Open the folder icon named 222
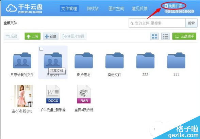This screenshot has width=200, height=139. (146, 60)
